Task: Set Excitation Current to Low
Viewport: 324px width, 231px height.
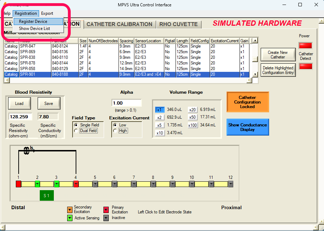Action: tap(115, 125)
